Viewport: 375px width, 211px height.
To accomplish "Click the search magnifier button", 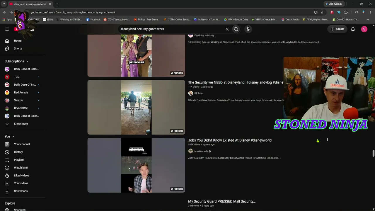I will coord(236,29).
